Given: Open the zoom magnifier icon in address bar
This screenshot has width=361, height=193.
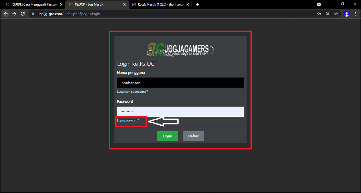Looking at the screenshot, I should (328, 14).
